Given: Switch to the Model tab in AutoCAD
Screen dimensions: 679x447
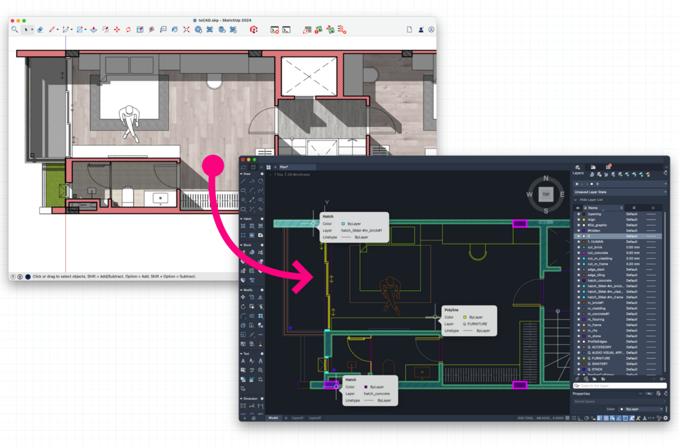Looking at the screenshot, I should point(273,418).
